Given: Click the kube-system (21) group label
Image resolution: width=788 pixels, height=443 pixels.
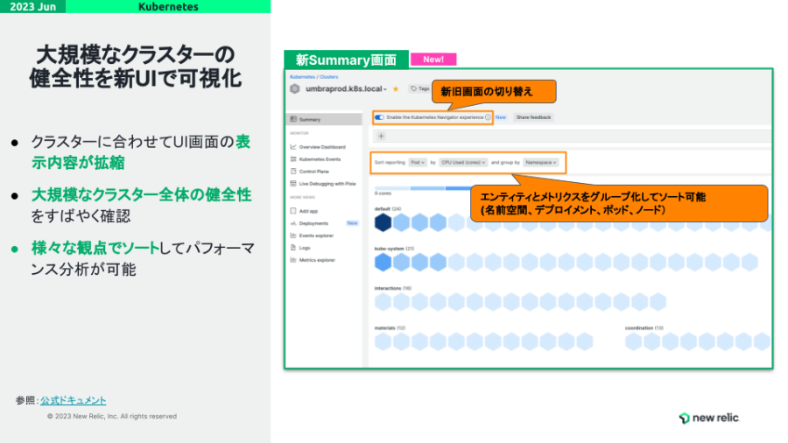Looking at the screenshot, I should (395, 248).
